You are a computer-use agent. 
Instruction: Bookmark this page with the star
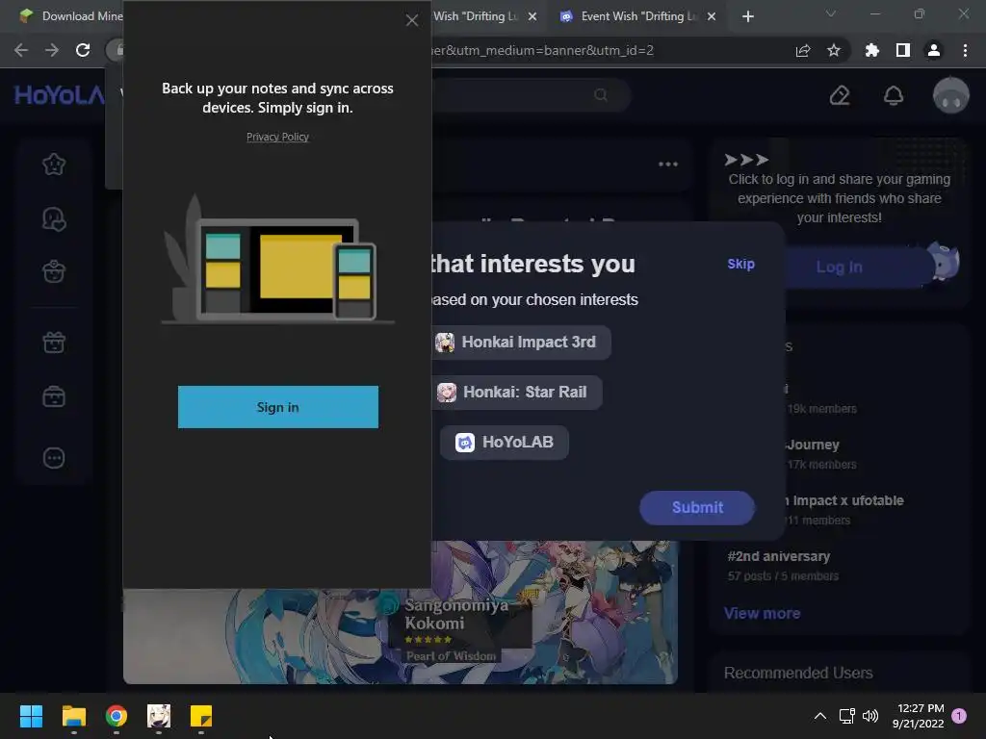click(834, 50)
